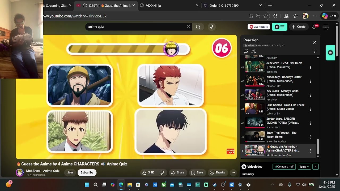Open options for Absolutely - Goodbye Glitter
The image size is (340, 191).
point(310,81)
